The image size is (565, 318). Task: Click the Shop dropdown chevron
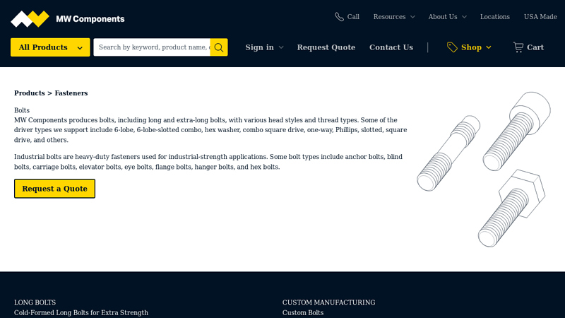pyautogui.click(x=488, y=47)
